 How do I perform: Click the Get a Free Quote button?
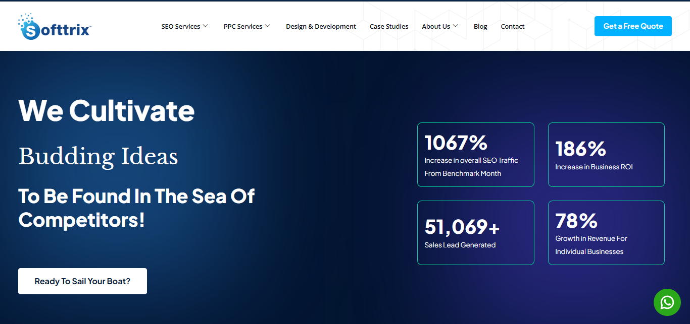tap(633, 26)
